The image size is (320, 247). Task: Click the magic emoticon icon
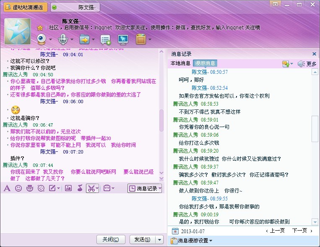(x=30, y=188)
